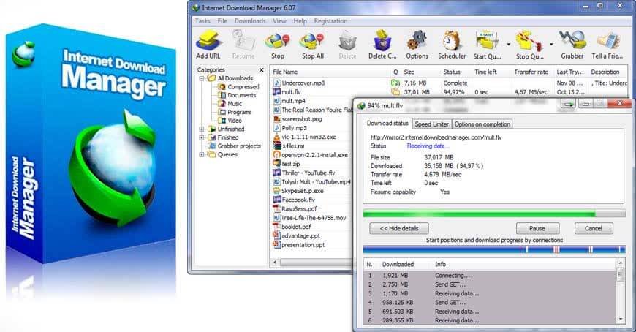Expand the Queues tree node
The height and width of the screenshot is (332, 636).
pyautogui.click(x=202, y=154)
